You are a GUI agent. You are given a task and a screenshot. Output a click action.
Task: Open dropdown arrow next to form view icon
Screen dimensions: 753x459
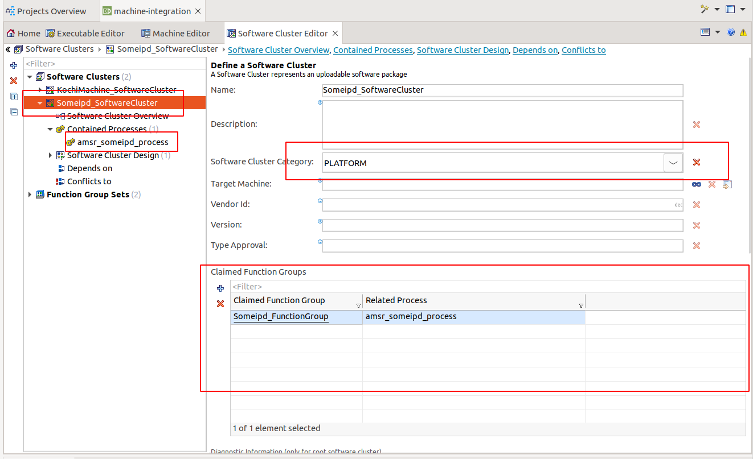(x=718, y=32)
